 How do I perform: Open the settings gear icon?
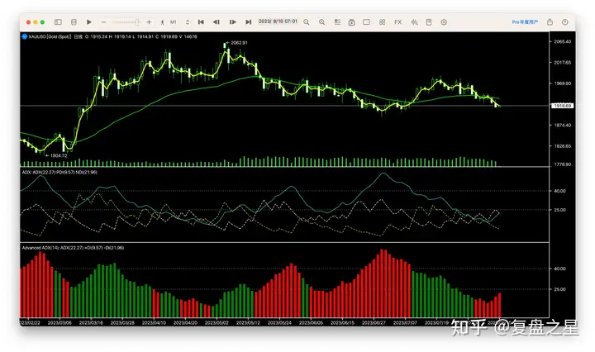(x=444, y=22)
